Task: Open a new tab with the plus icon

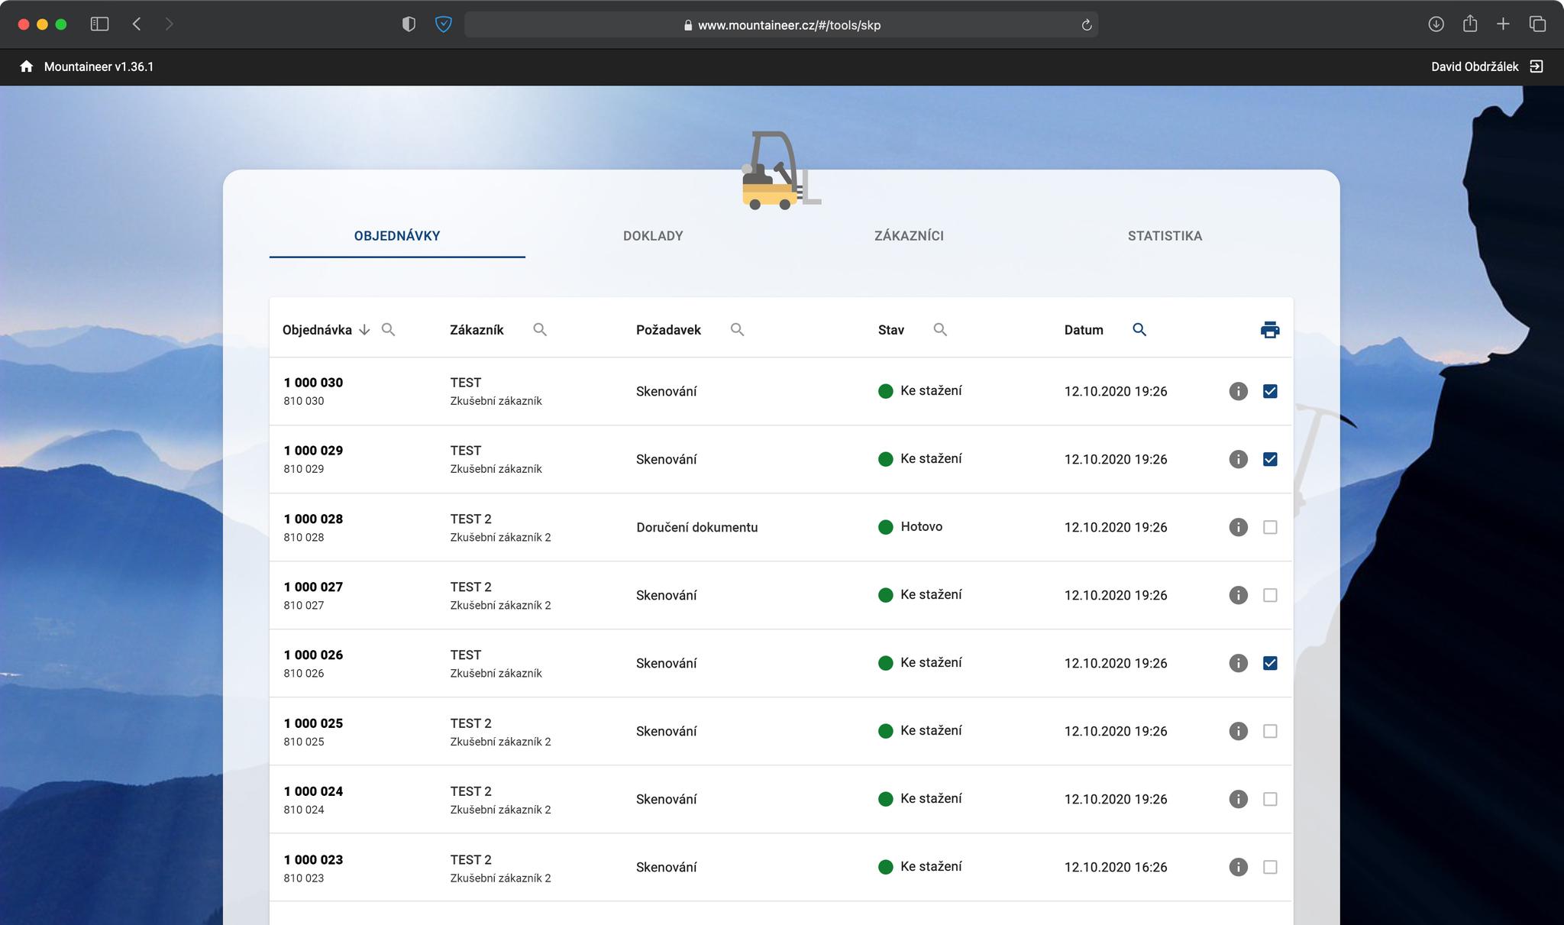Action: [1503, 24]
